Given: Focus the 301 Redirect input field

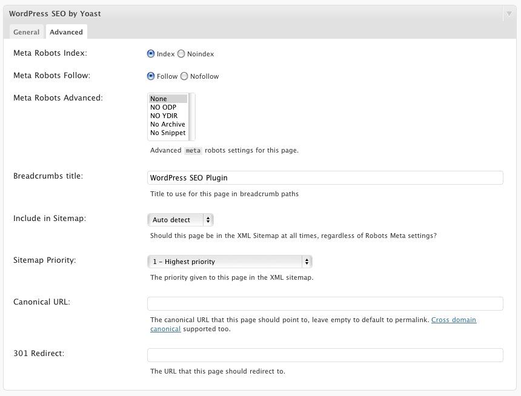Looking at the screenshot, I should (x=325, y=355).
